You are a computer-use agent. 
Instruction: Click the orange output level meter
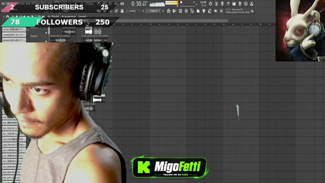[x=172, y=3]
